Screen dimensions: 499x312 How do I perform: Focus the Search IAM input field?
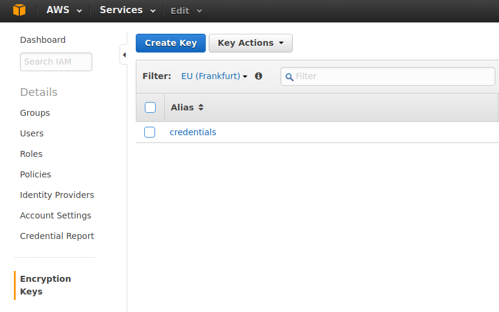pos(56,62)
